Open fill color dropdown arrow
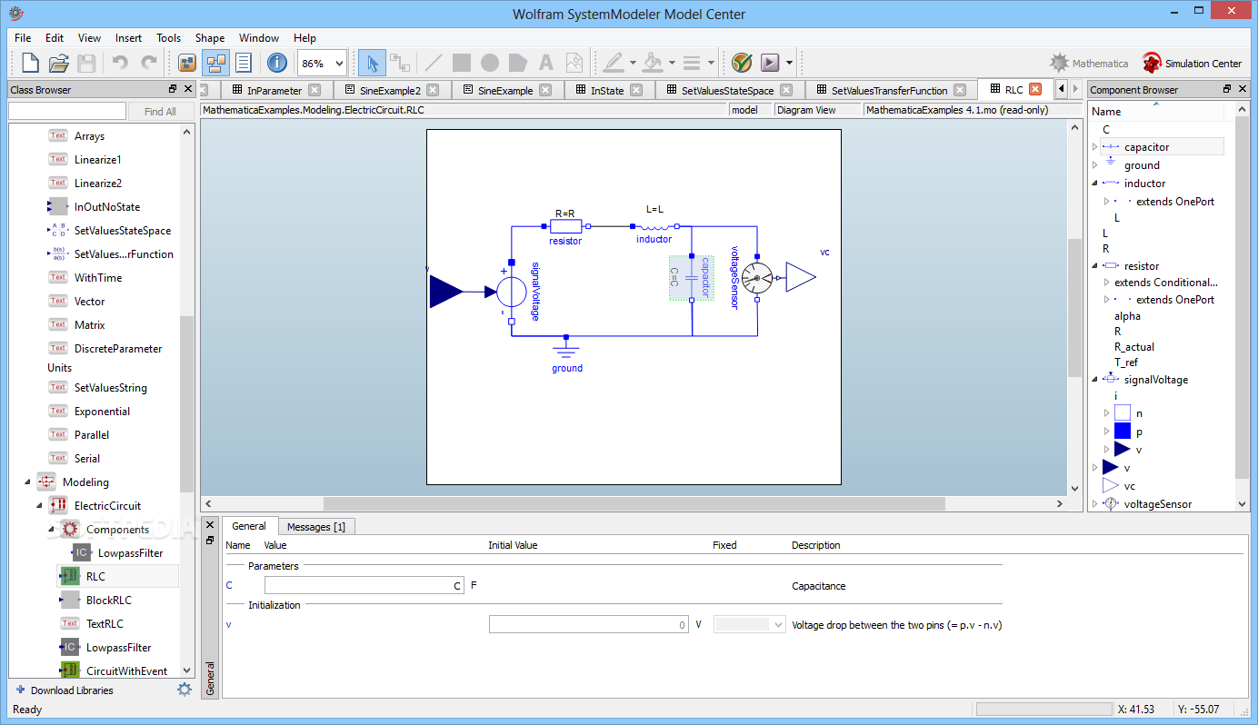Screen dimensions: 1258x725 click(x=672, y=63)
